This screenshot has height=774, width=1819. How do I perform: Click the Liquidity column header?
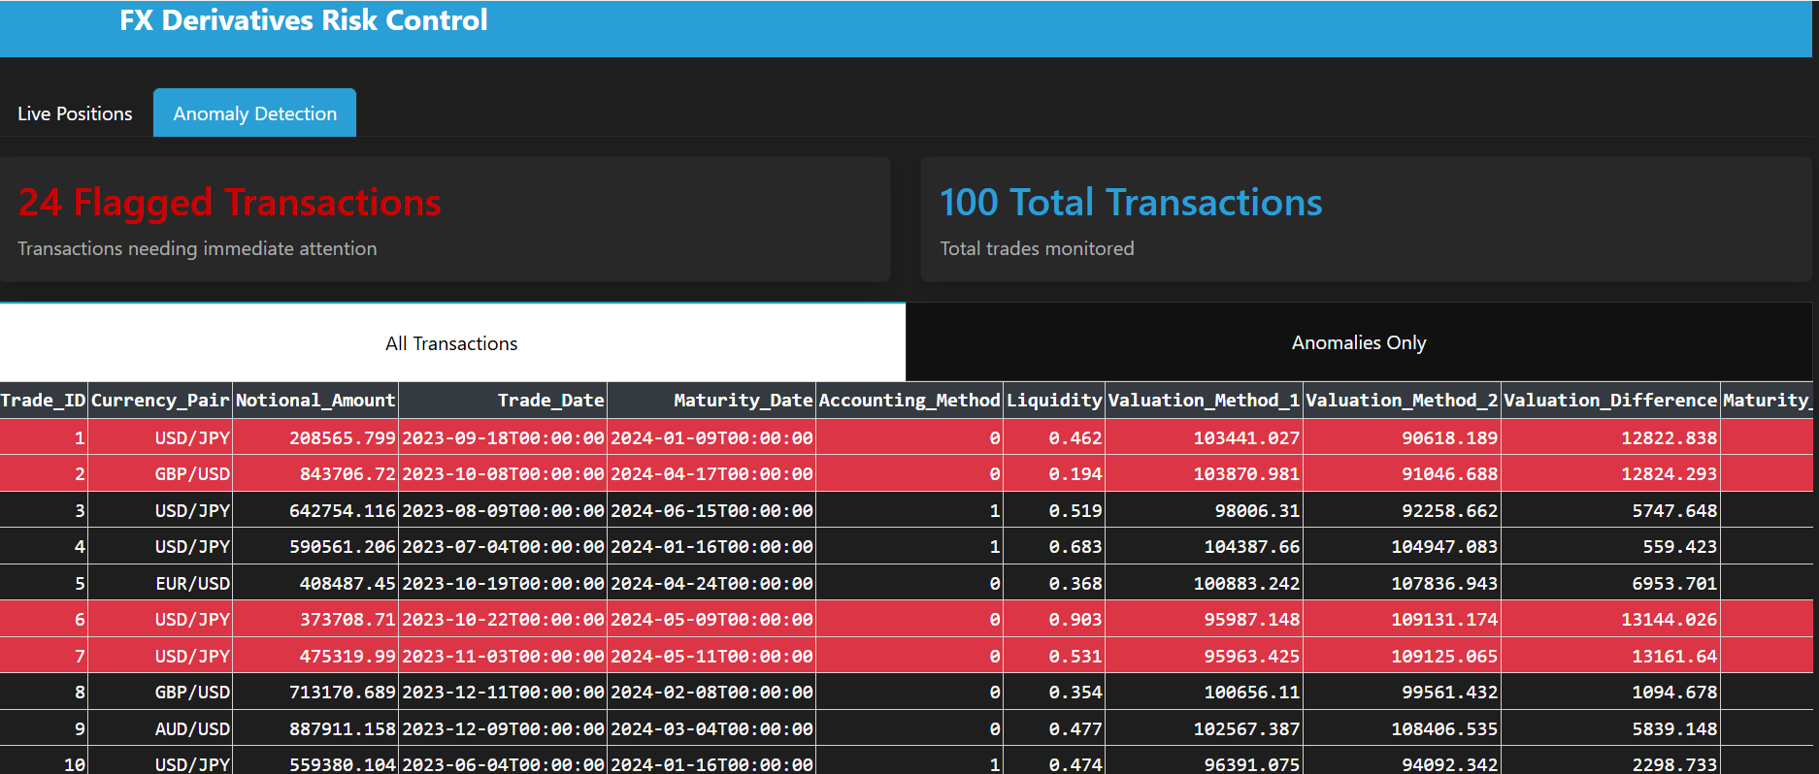(1054, 400)
